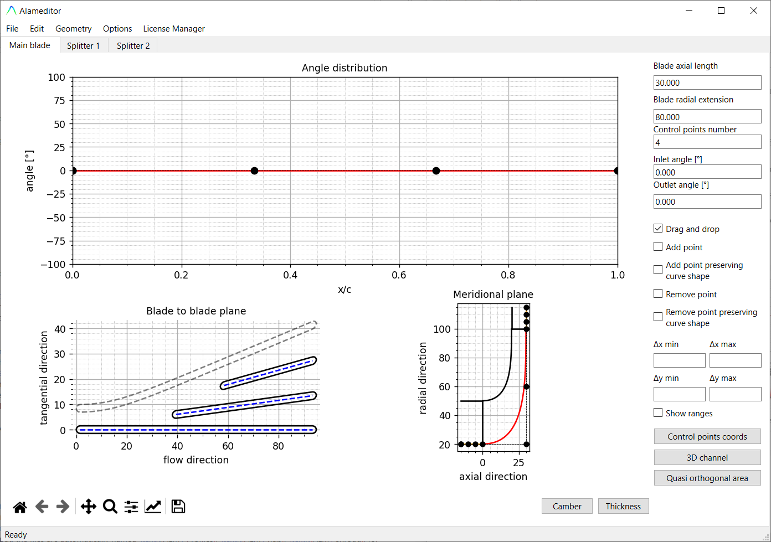
Task: Disable the Drag and drop checkbox
Action: point(658,229)
